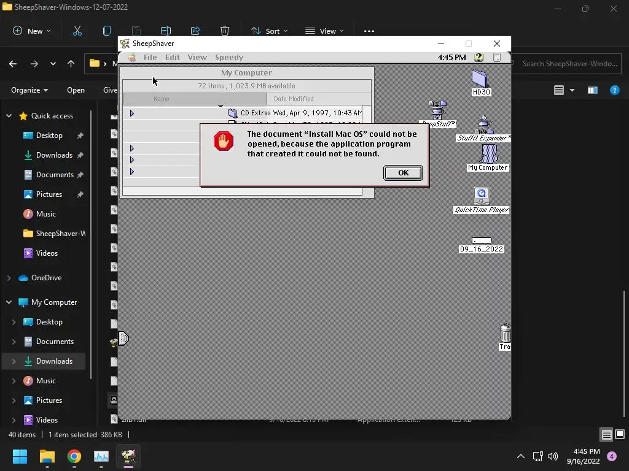Click the control strip tab
This screenshot has width=629, height=471.
click(x=123, y=339)
